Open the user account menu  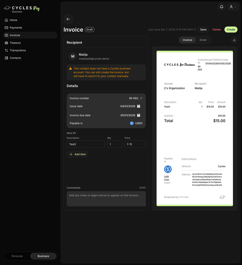tap(232, 7)
